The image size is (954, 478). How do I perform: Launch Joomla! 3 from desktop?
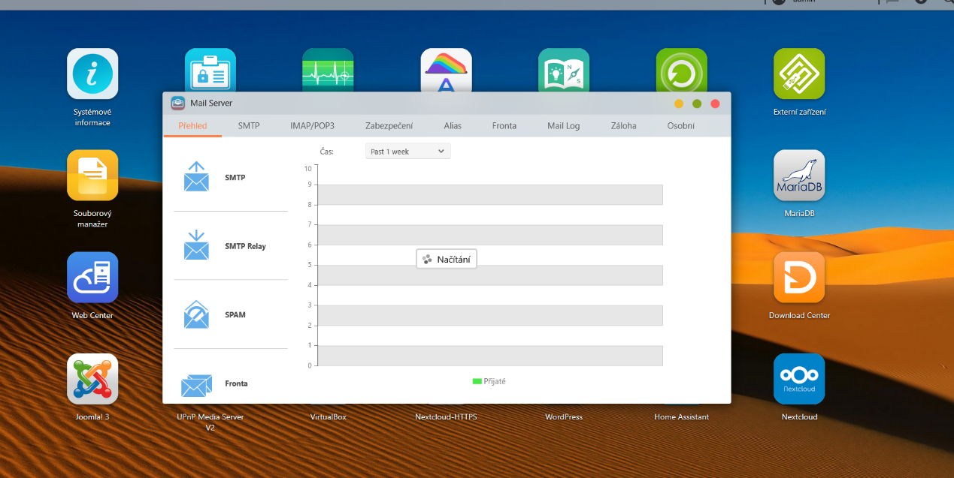tap(92, 379)
